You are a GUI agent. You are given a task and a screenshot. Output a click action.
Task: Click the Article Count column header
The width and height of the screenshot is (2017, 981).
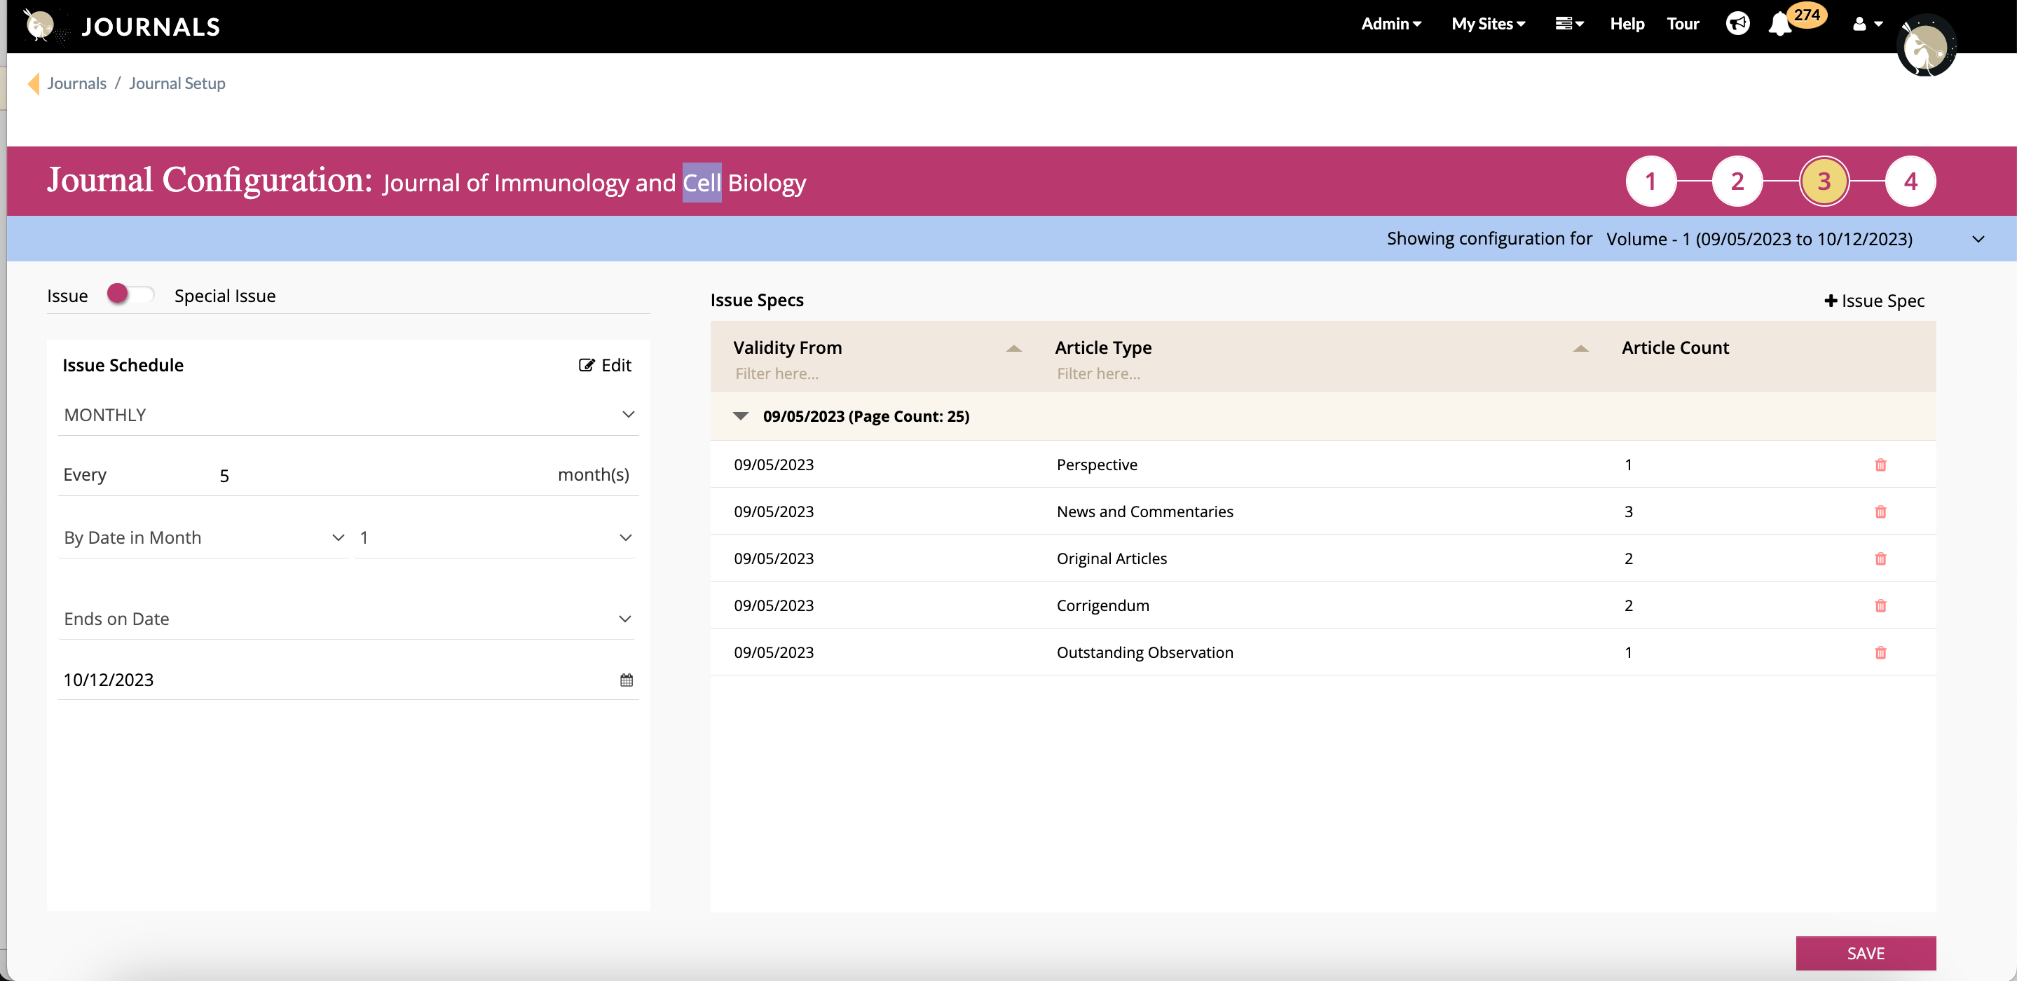coord(1675,348)
